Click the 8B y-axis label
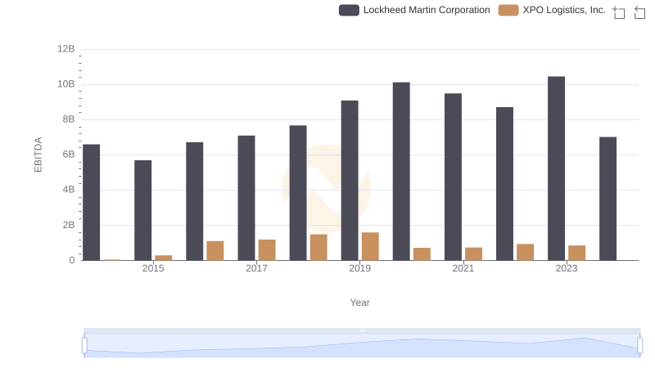 [x=69, y=119]
